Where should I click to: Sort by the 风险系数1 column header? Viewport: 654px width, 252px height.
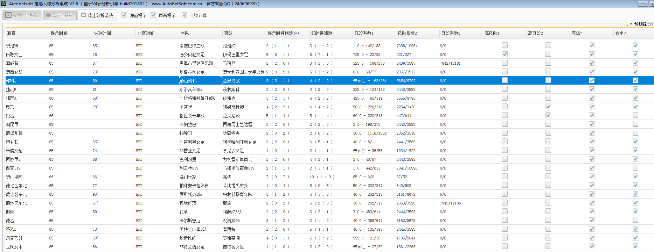pos(364,33)
